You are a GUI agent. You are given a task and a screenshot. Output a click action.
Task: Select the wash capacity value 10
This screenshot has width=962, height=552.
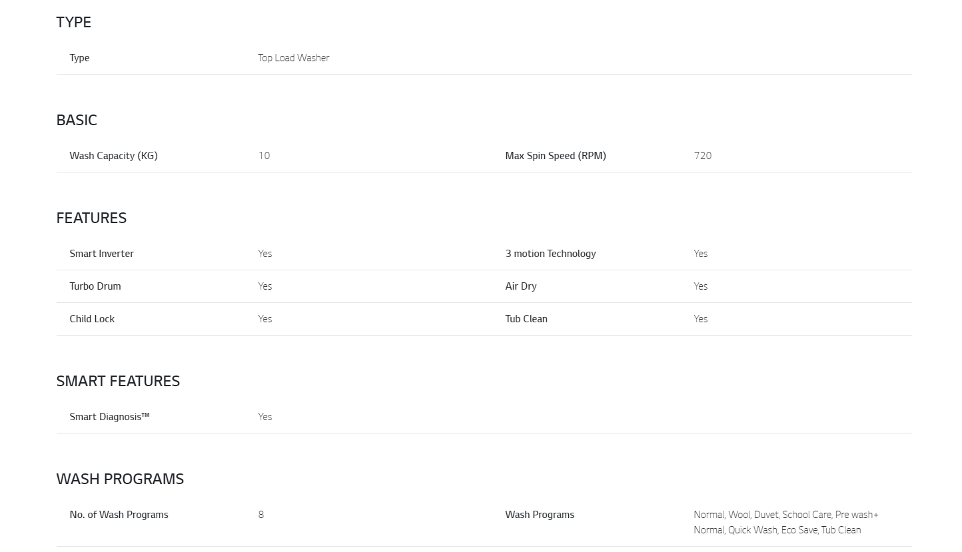click(x=264, y=156)
